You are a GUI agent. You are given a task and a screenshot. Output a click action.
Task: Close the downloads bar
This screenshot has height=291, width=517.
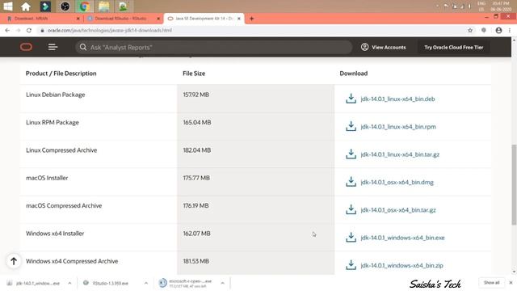coord(511,283)
